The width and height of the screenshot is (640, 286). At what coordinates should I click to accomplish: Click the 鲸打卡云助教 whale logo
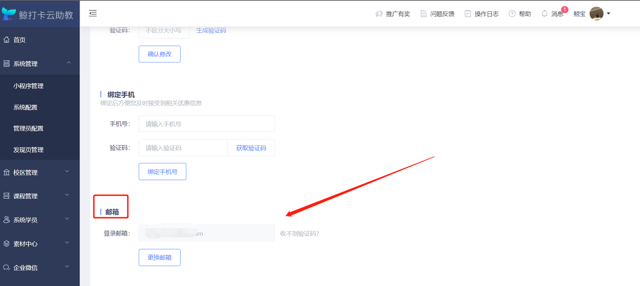(9, 14)
